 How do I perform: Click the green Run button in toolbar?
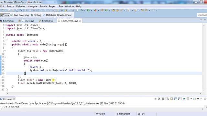click(x=88, y=10)
